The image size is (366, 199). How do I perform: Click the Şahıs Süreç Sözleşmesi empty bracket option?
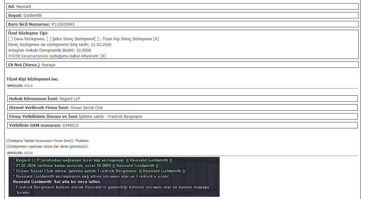click(49, 39)
